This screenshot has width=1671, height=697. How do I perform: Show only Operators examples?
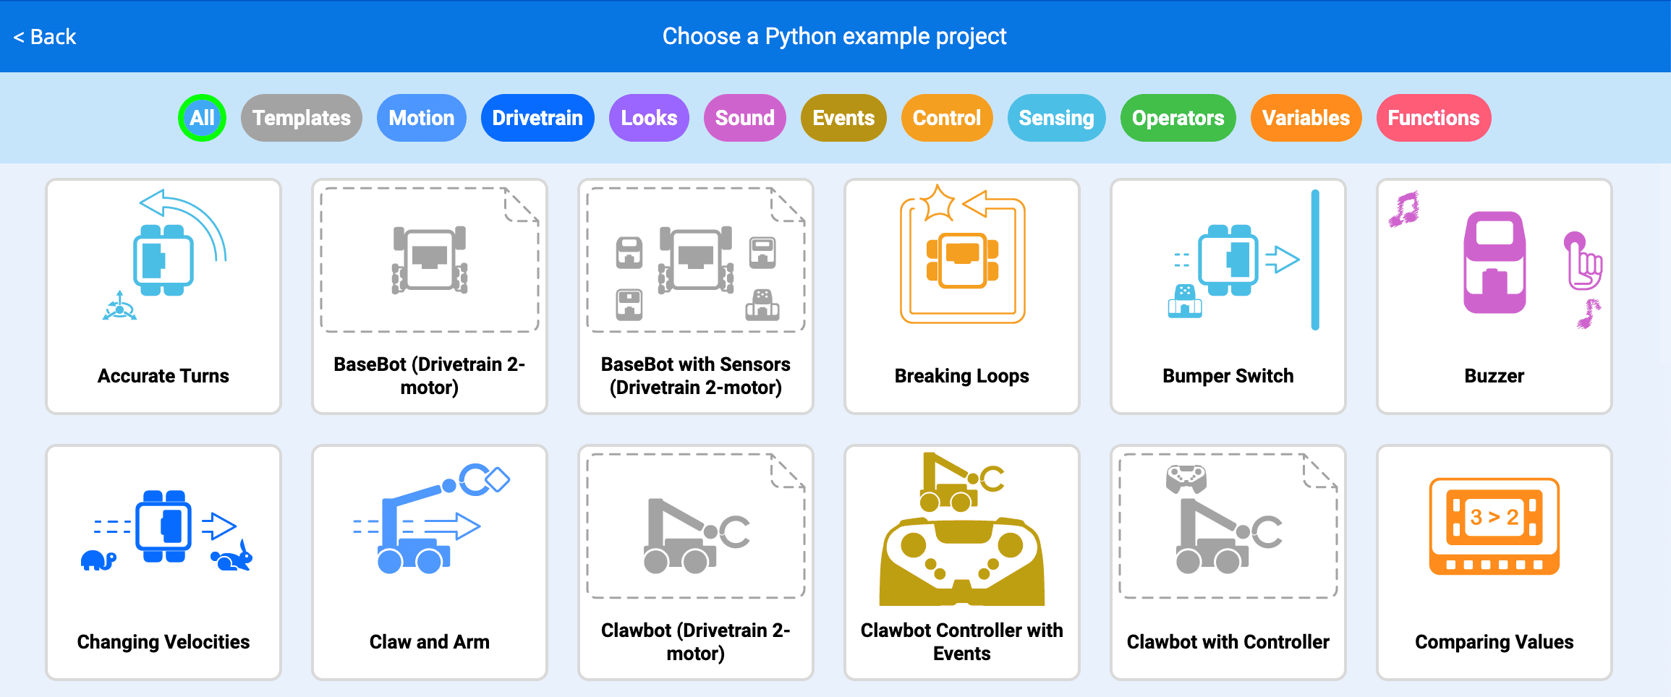(1178, 118)
